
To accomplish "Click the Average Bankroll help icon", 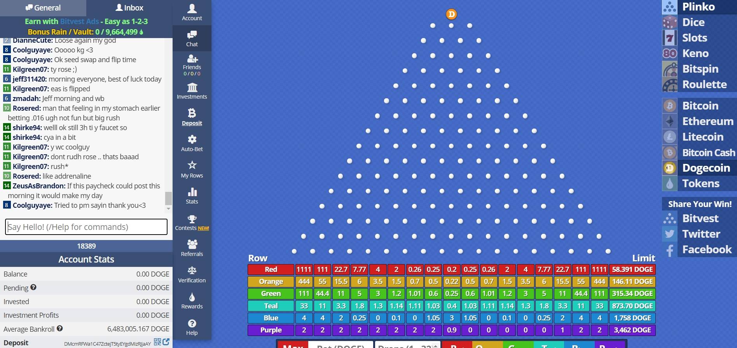I will pos(59,328).
